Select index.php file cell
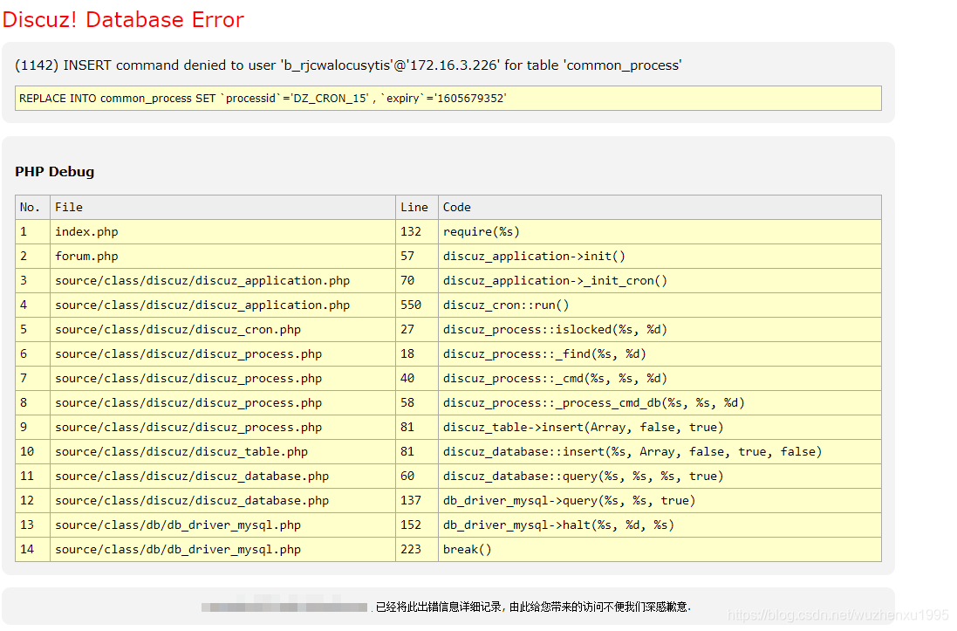957x631 pixels. click(x=222, y=232)
